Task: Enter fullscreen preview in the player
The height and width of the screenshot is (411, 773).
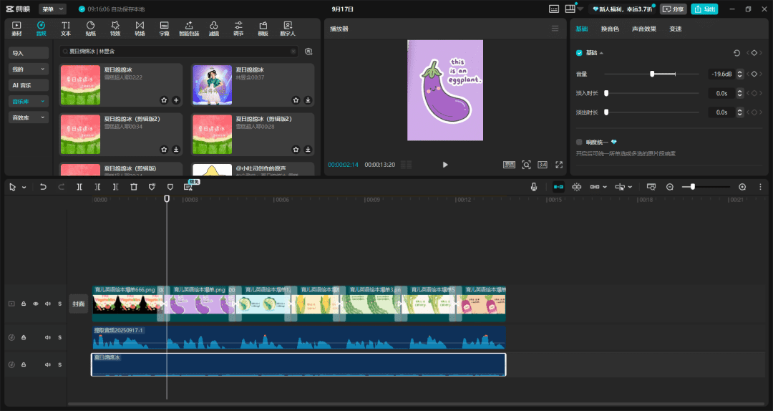Action: (559, 165)
